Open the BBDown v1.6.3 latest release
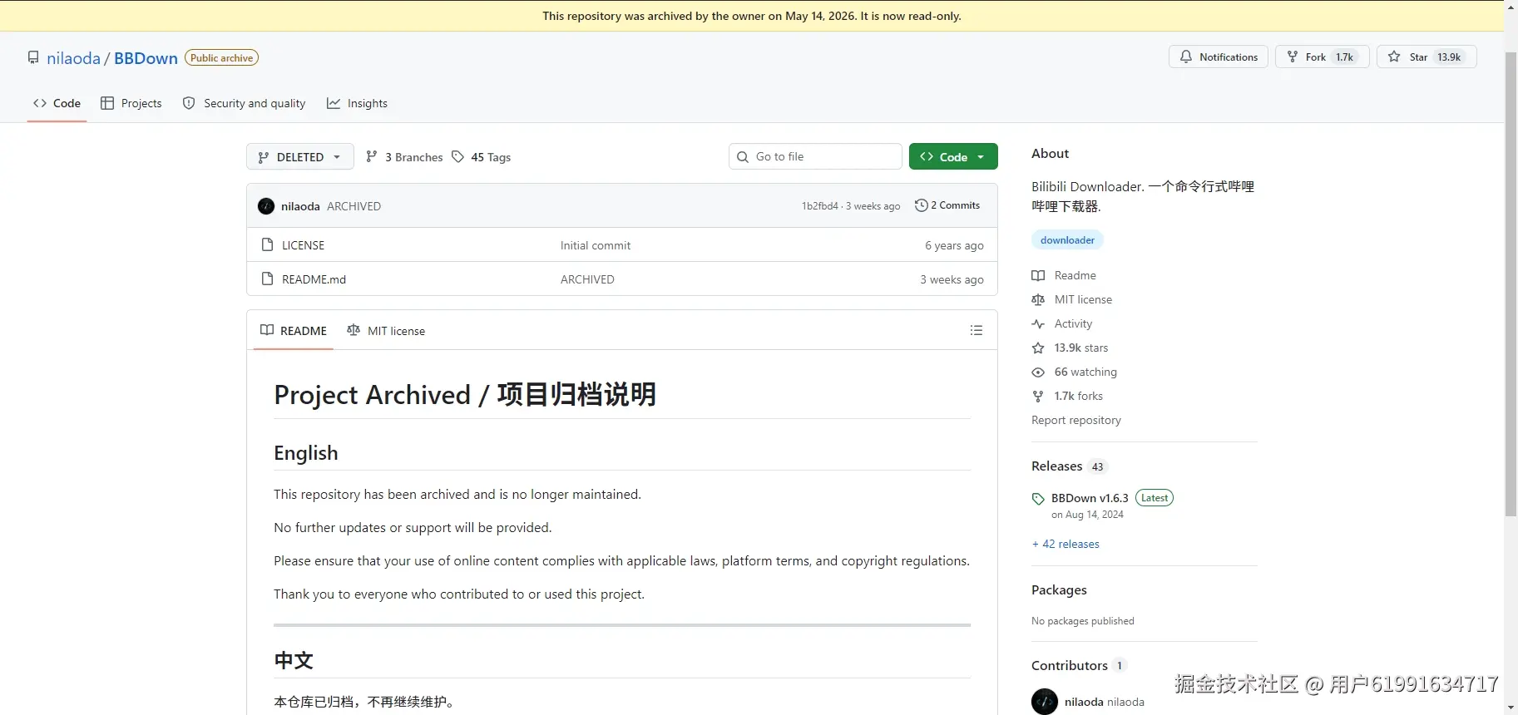The image size is (1518, 715). tap(1090, 498)
